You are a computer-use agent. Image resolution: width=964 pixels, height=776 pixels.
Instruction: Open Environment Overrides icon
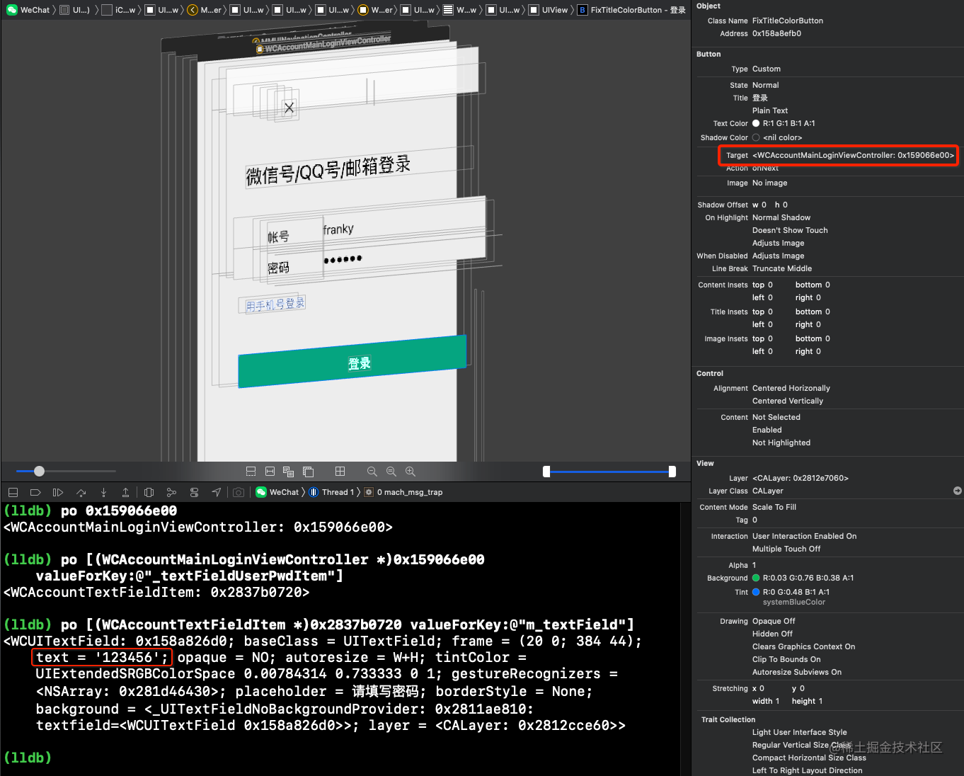tap(194, 492)
